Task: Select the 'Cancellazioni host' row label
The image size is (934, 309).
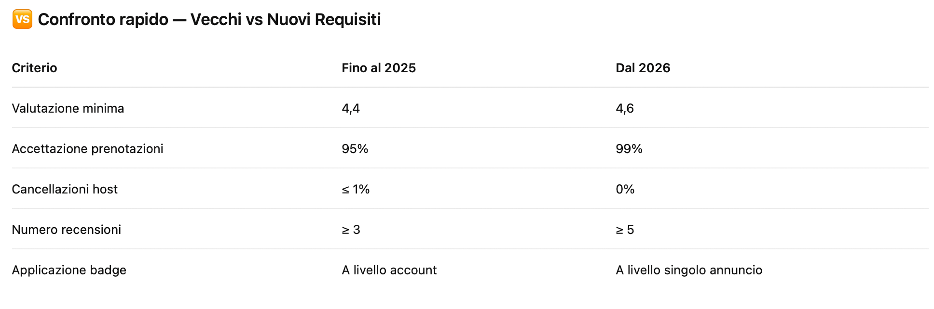Action: click(x=65, y=189)
